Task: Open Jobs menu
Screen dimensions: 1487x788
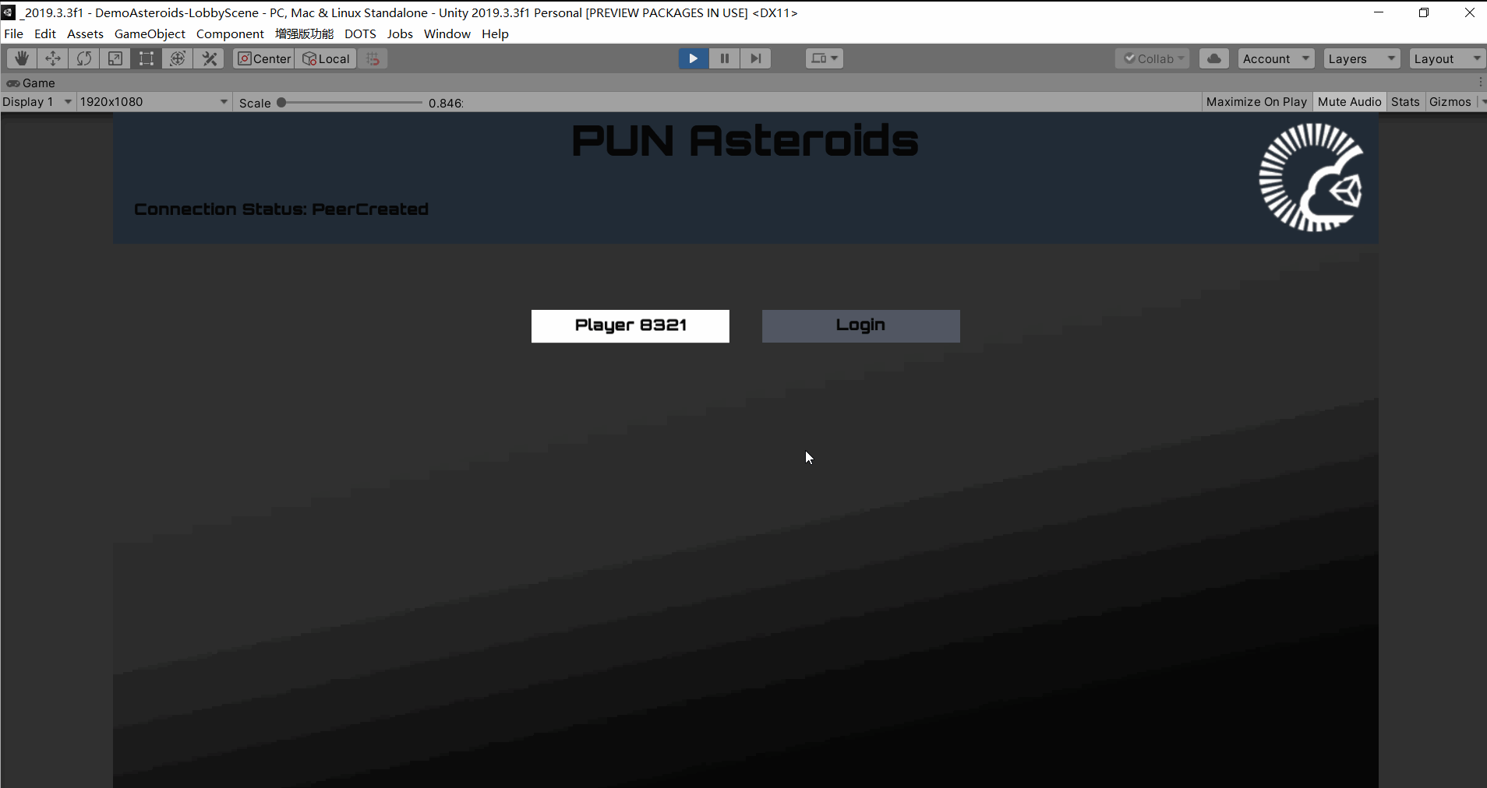Action: tap(400, 33)
